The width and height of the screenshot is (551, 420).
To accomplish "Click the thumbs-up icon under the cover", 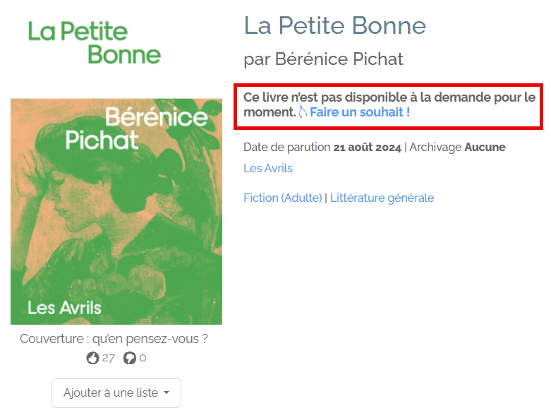I will 92,358.
